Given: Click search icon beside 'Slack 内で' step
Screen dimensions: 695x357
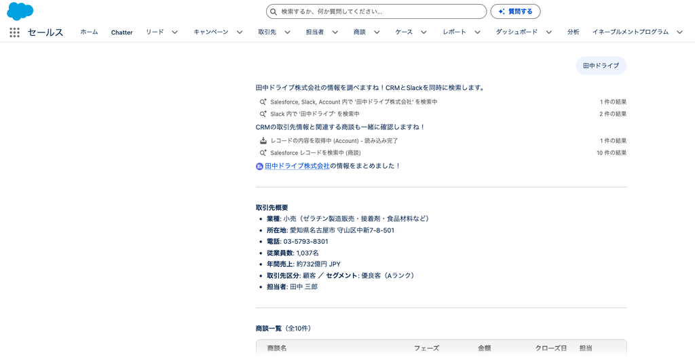Looking at the screenshot, I should [x=263, y=114].
